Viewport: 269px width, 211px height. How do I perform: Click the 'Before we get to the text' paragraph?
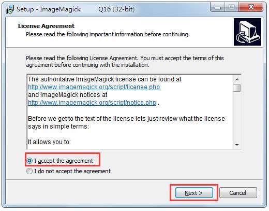pyautogui.click(x=126, y=122)
